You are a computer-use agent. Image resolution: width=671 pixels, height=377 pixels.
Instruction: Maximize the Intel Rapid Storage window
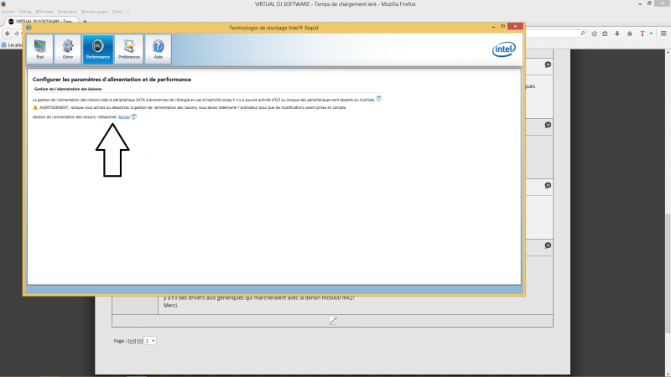[x=502, y=27]
